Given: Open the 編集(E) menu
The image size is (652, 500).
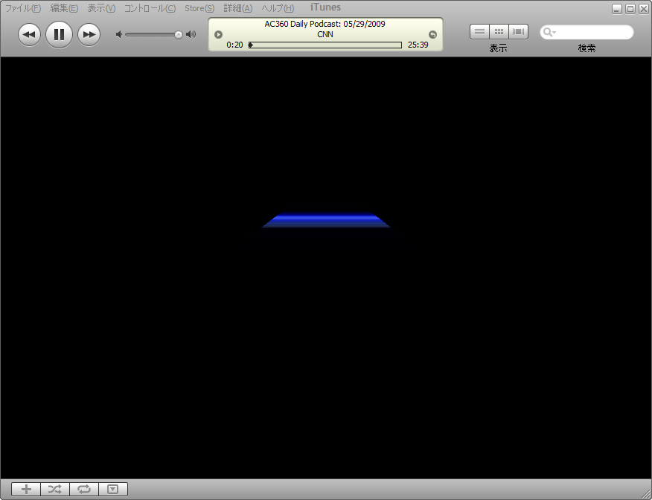Looking at the screenshot, I should tap(64, 8).
